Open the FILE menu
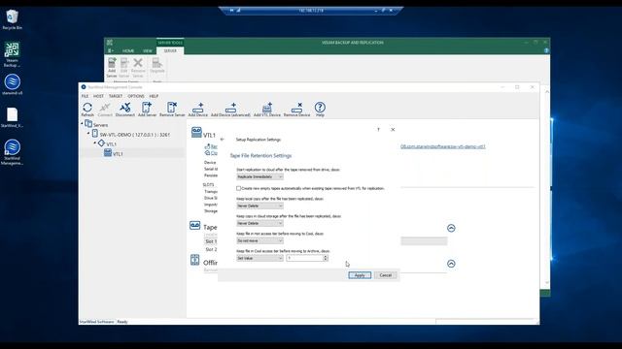Image resolution: width=622 pixels, height=349 pixels. point(85,96)
